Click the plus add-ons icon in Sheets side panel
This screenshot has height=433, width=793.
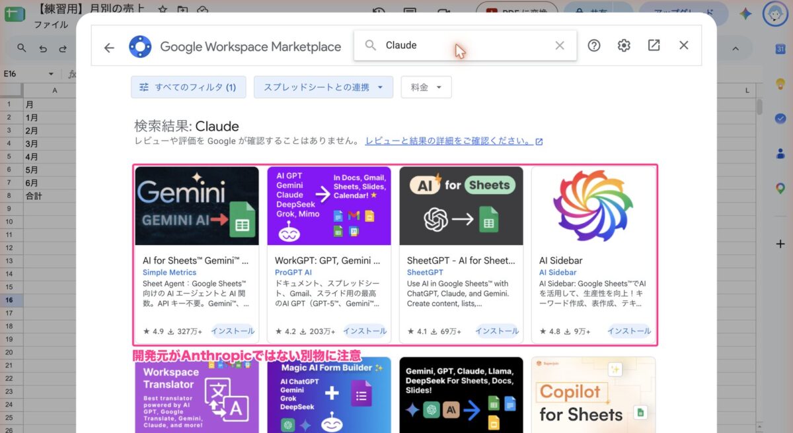coord(780,244)
